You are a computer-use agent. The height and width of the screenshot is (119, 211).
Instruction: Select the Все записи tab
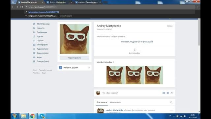pyautogui.click(x=102, y=102)
